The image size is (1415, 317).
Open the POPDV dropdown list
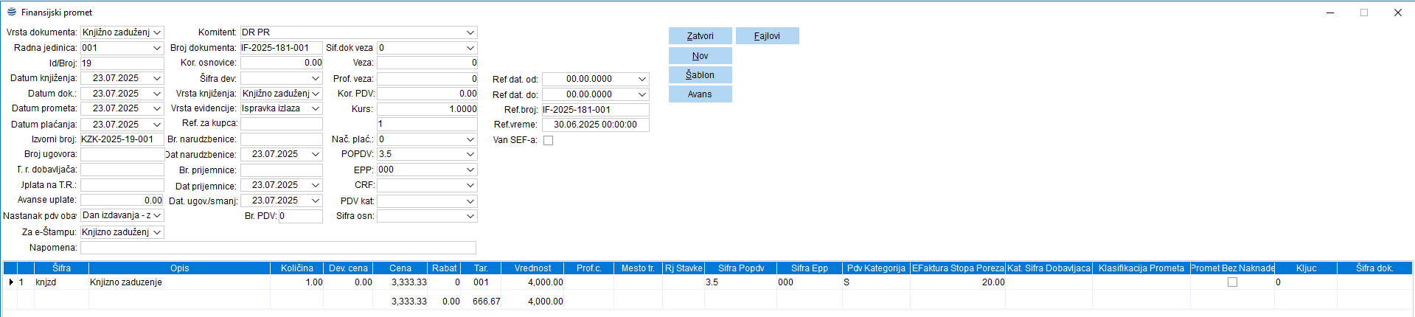(470, 154)
